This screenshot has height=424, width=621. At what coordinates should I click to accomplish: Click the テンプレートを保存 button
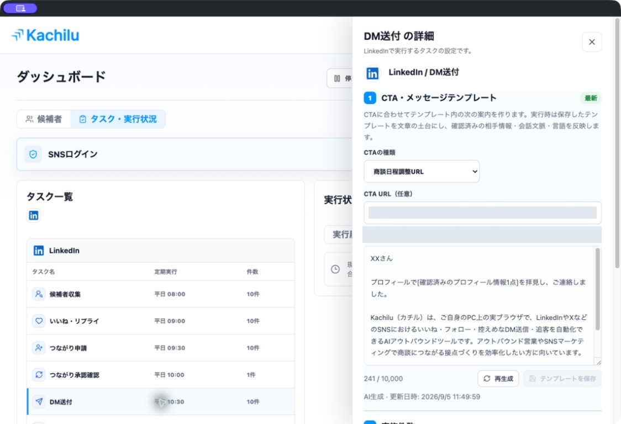[x=562, y=379]
